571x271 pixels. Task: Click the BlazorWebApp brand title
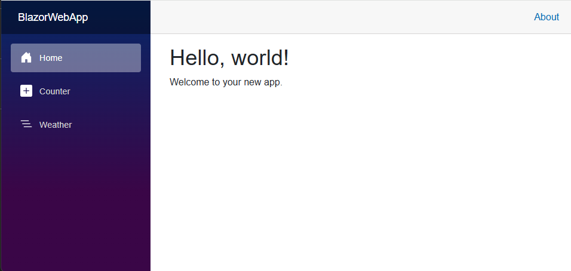(53, 17)
